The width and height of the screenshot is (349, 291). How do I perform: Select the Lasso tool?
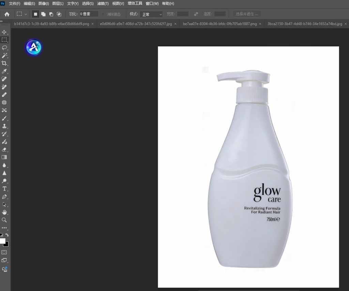(x=4, y=47)
